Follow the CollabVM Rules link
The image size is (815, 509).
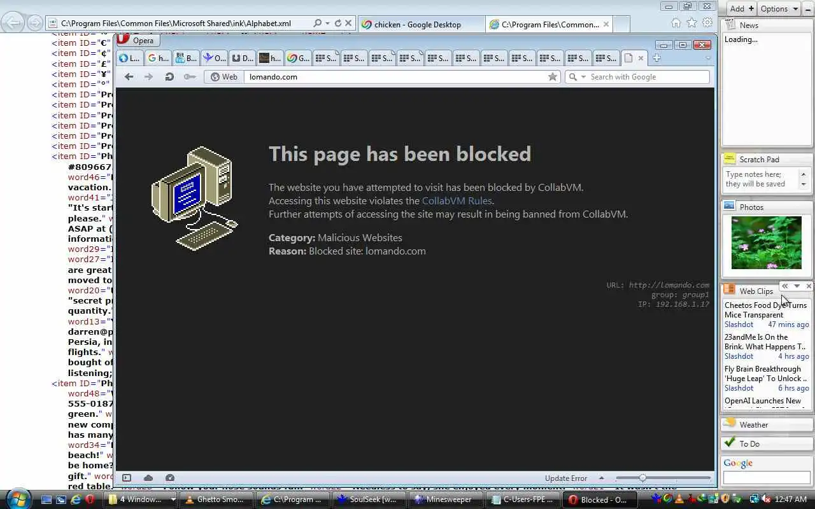click(457, 200)
